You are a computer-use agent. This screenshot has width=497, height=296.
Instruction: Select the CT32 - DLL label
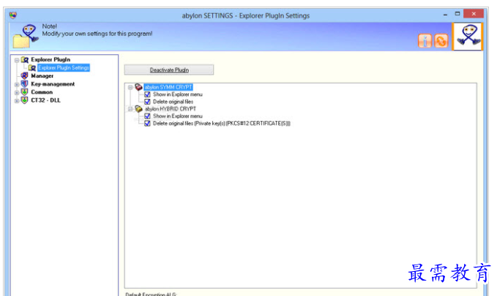(45, 100)
